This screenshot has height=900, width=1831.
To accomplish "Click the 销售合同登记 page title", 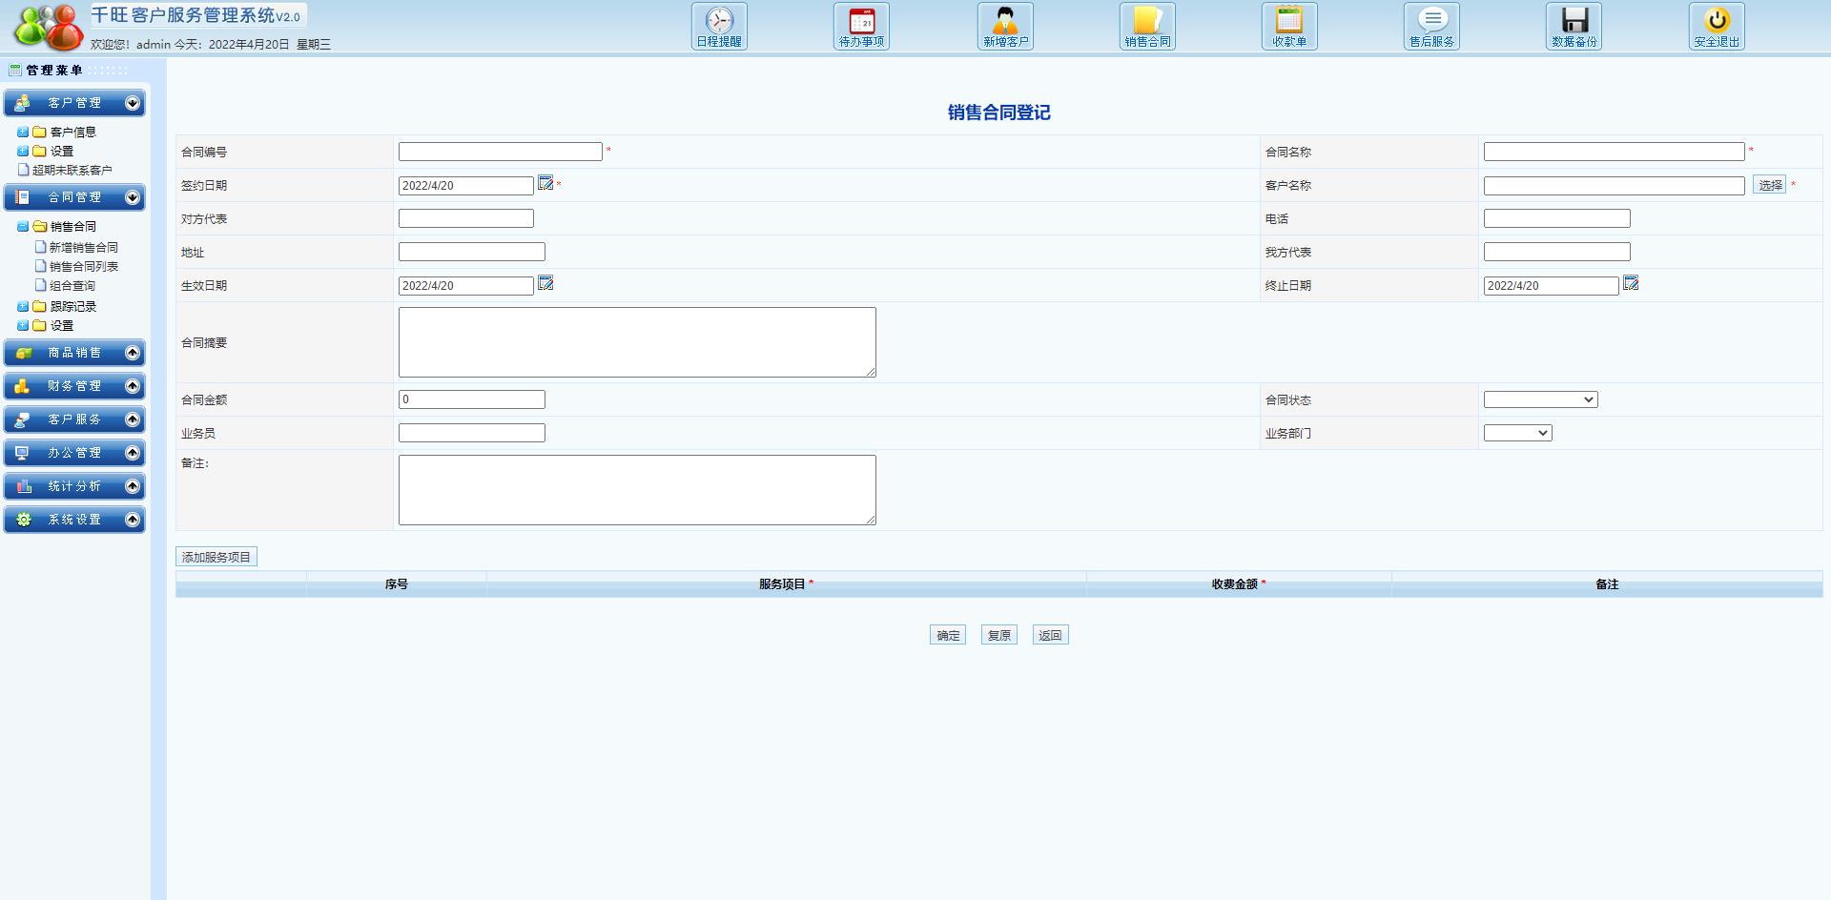I will coord(999,112).
